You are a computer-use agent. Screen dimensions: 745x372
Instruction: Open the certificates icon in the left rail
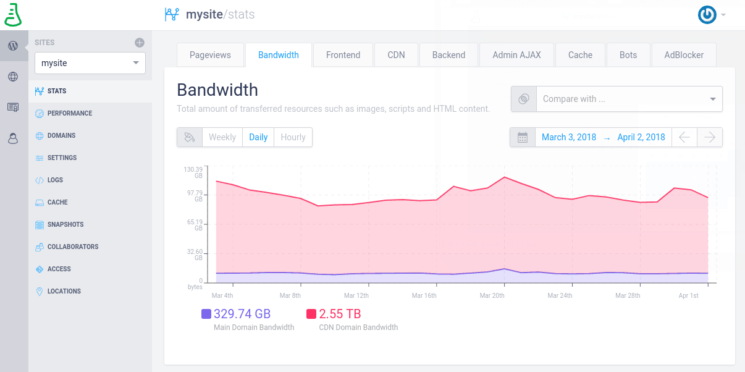tap(13, 107)
